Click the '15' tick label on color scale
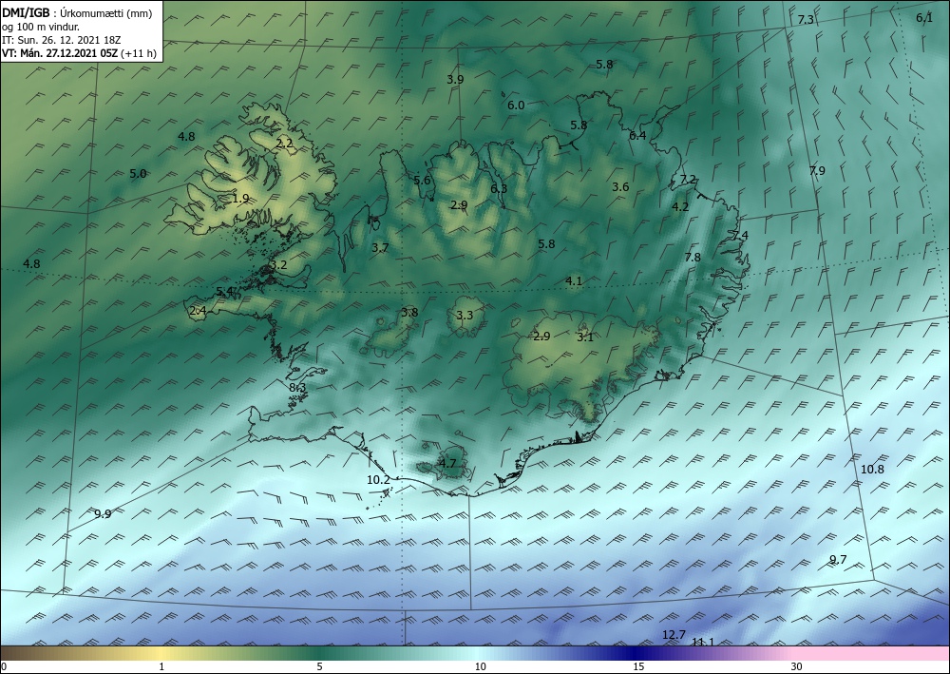 pyautogui.click(x=638, y=667)
